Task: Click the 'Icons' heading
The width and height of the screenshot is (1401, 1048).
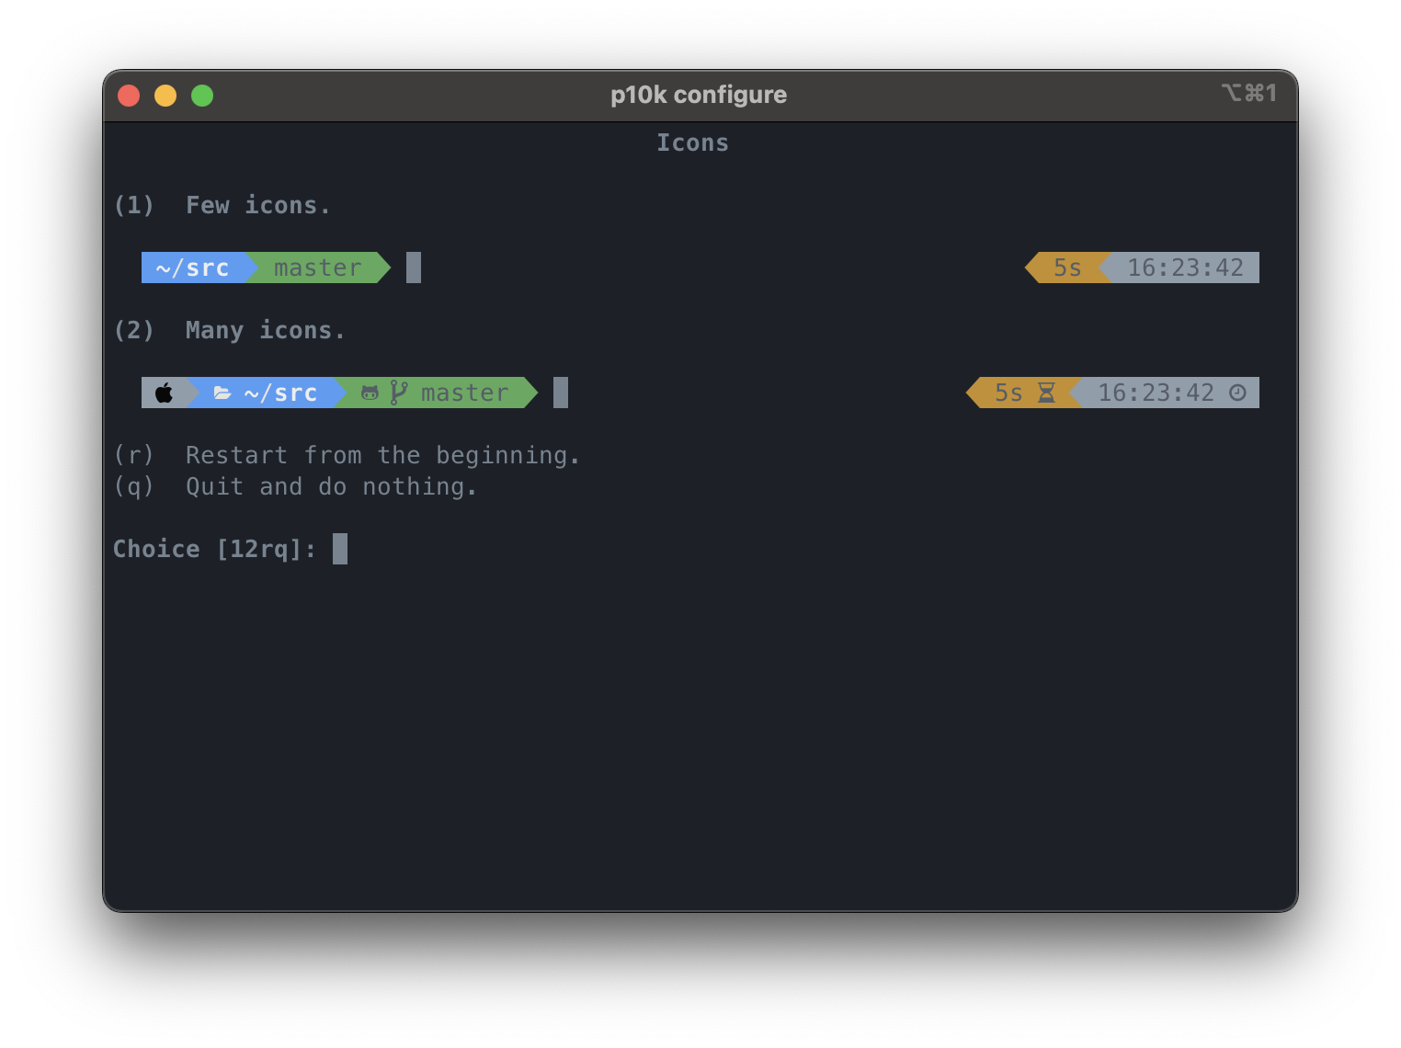Action: click(692, 142)
